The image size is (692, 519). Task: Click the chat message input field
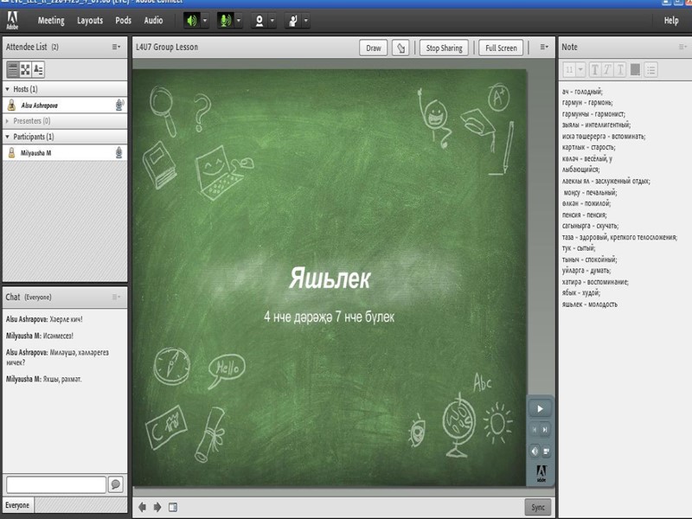click(x=56, y=484)
